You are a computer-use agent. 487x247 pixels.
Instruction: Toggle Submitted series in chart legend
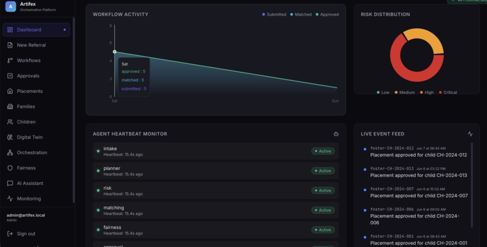click(274, 14)
